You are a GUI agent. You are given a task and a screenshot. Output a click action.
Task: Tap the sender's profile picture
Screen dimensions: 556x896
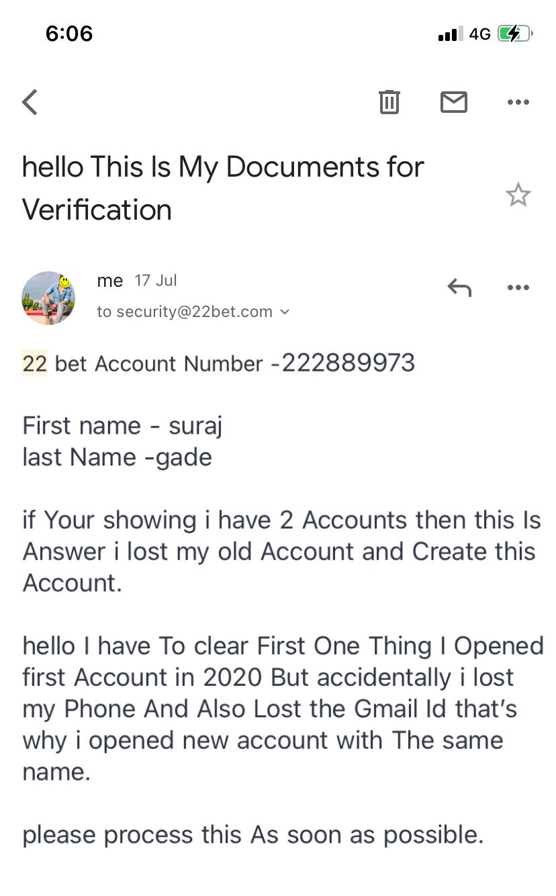(48, 298)
